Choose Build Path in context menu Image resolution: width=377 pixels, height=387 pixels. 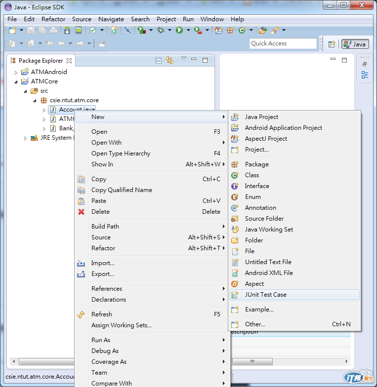pos(152,227)
